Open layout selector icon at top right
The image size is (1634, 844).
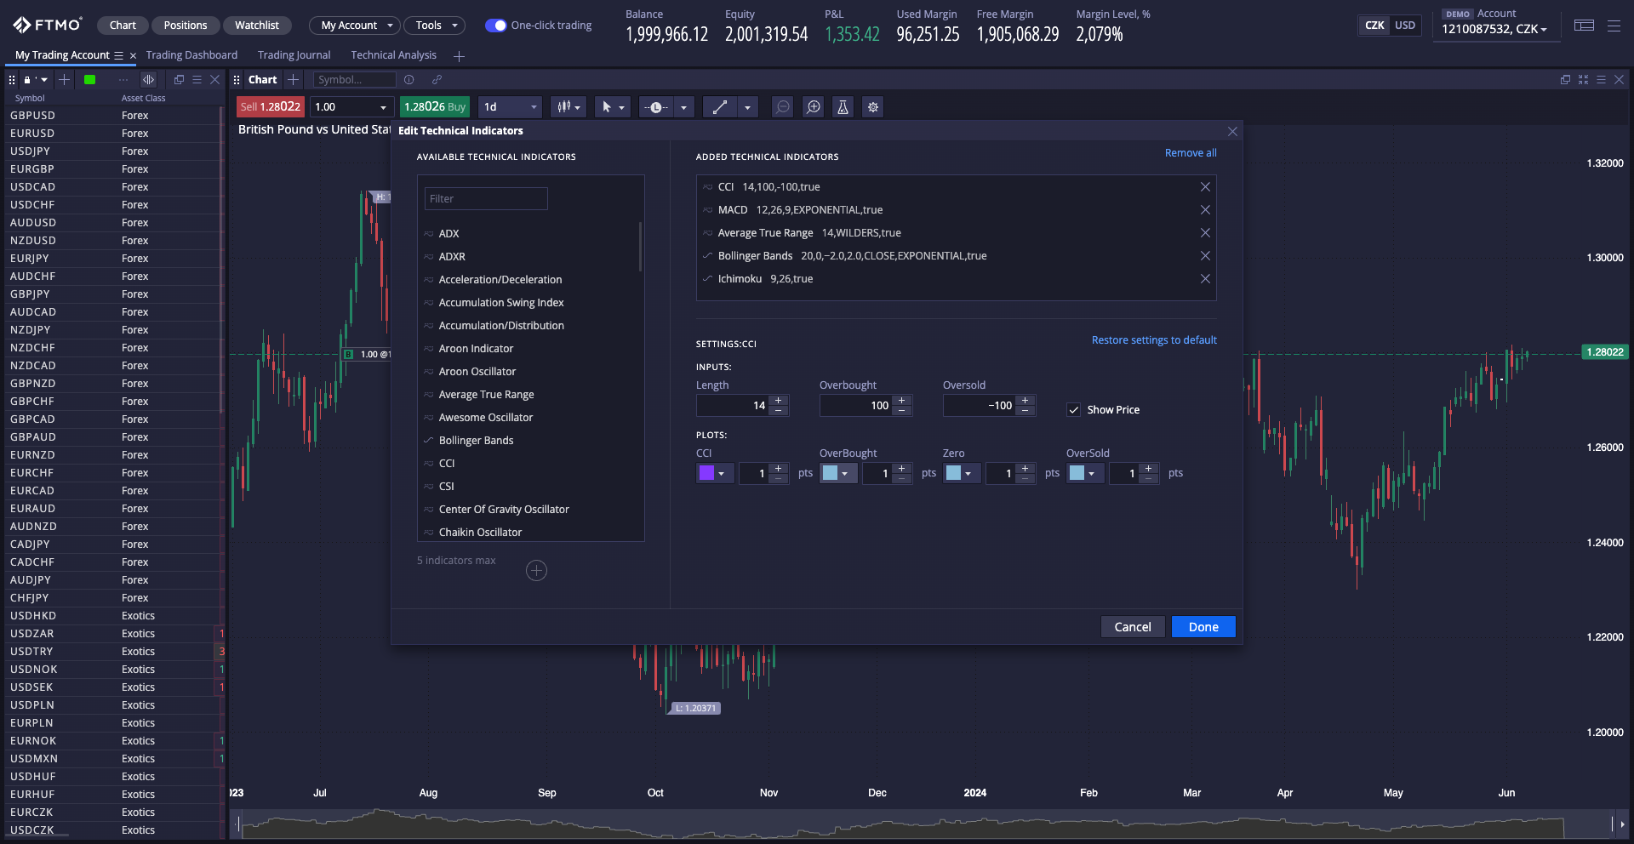[x=1584, y=26]
